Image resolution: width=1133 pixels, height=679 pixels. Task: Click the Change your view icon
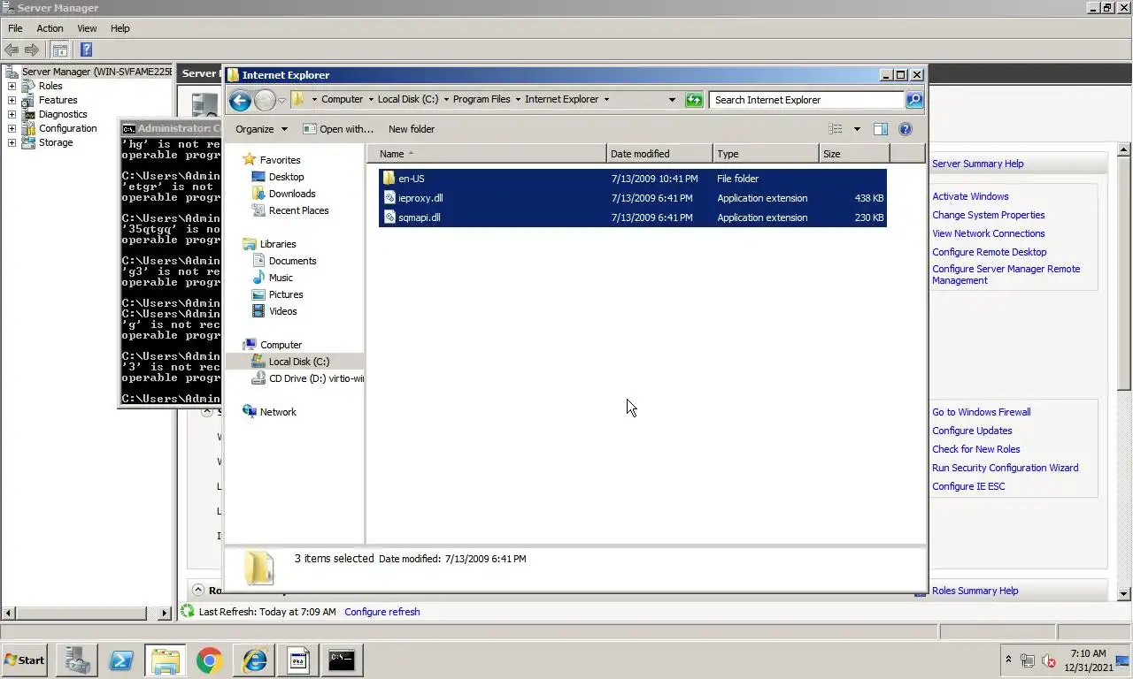(x=835, y=129)
